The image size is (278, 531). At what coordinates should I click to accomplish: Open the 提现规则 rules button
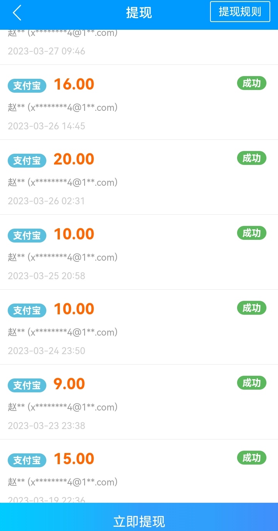(x=240, y=12)
